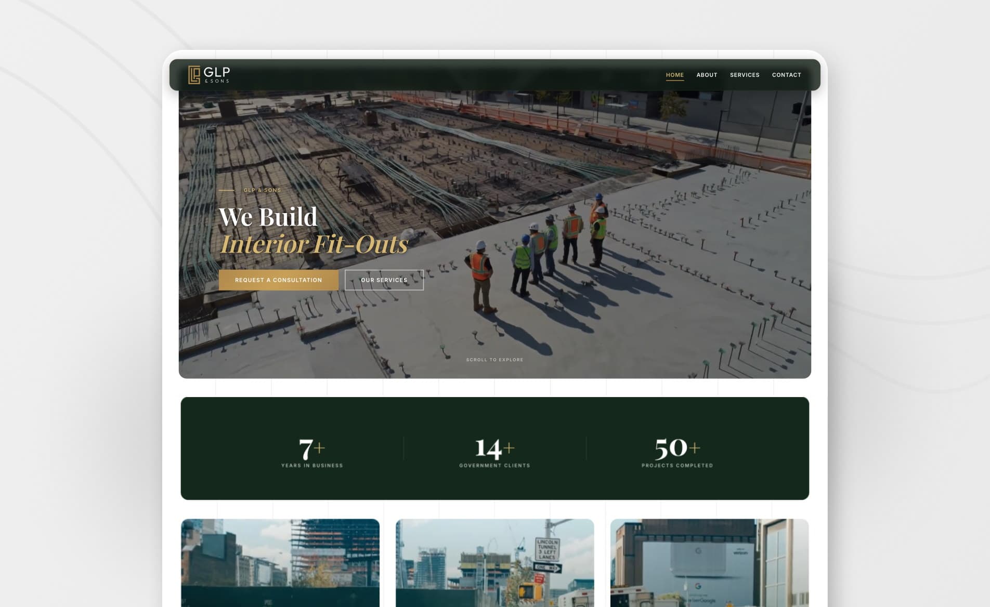Click the "Interior Fit-Outs" gold heading
Viewport: 990px width, 607px height.
(314, 244)
